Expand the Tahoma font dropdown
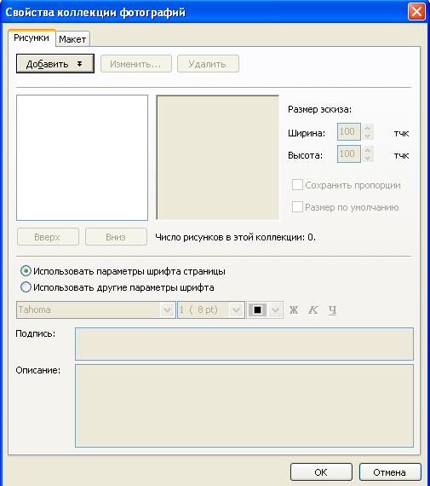Screen dimensions: 430x486 (167, 310)
